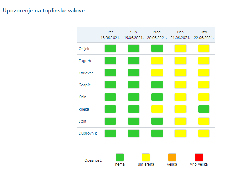Screen dimensions: 238x180
Task: Select the Zagreb city row label
Action: [x=85, y=61]
